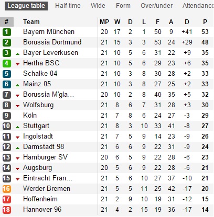Click the green position 1 badge
The width and height of the screenshot is (214, 217).
point(7,32)
